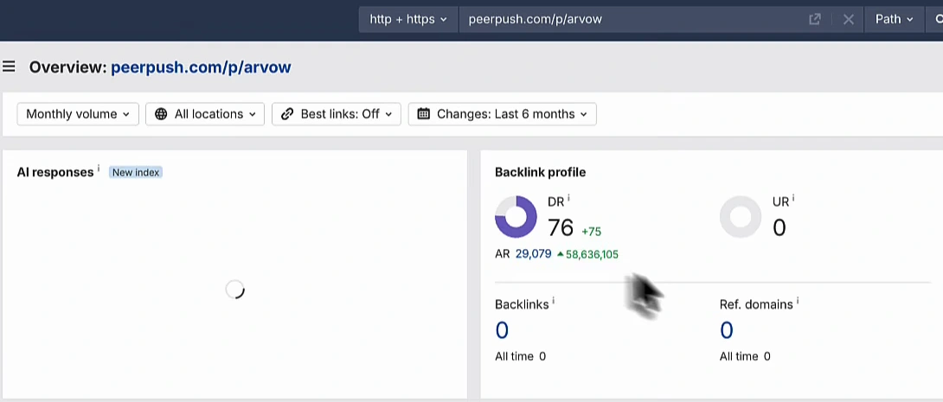Open the Path mode dropdown
Image resolution: width=943 pixels, height=402 pixels.
[x=895, y=19]
